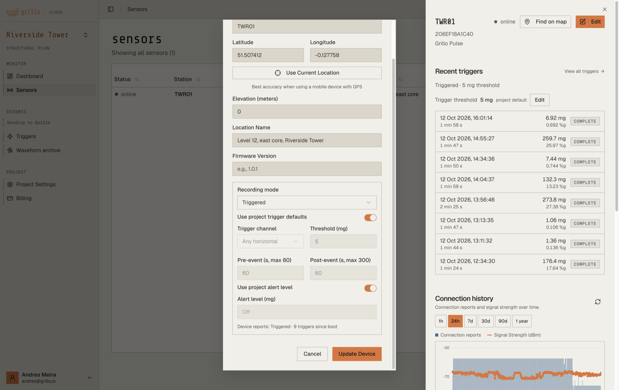Click crosshair icon in Use Current Location
This screenshot has height=390, width=619.
pos(278,73)
